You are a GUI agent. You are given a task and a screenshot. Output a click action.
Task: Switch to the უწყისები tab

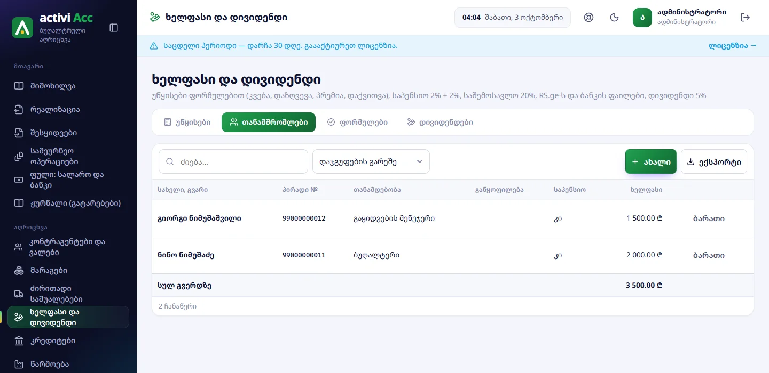[x=187, y=122]
